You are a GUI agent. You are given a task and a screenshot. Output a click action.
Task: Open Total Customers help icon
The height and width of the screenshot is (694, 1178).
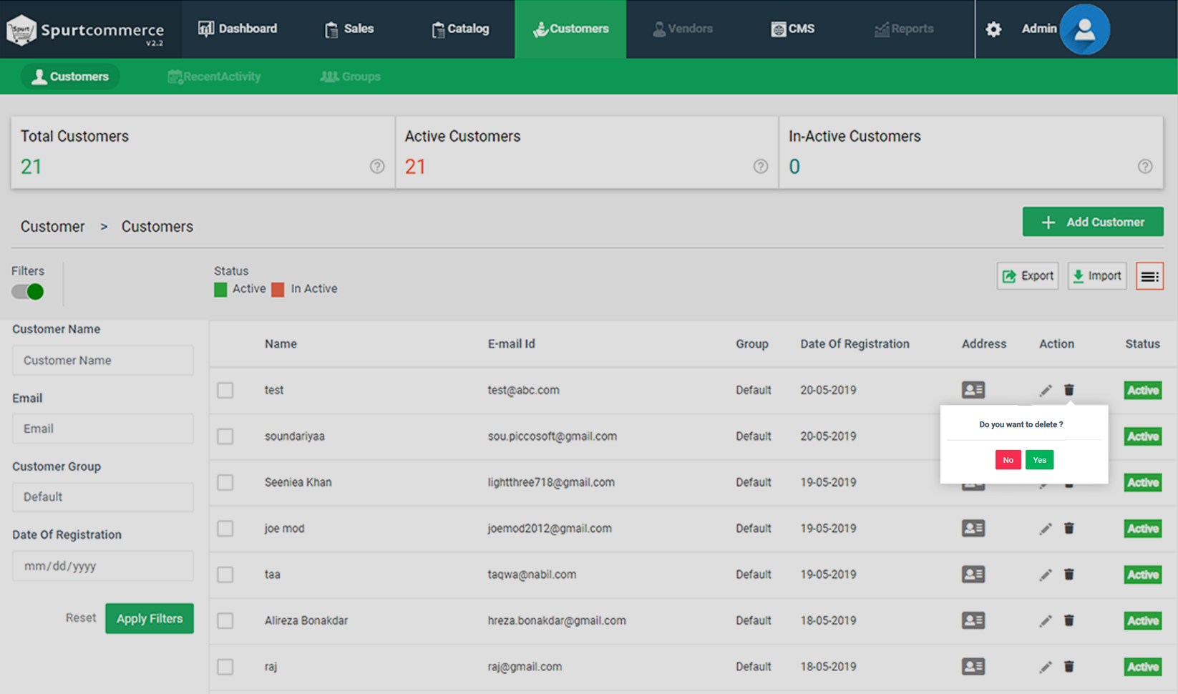click(377, 166)
